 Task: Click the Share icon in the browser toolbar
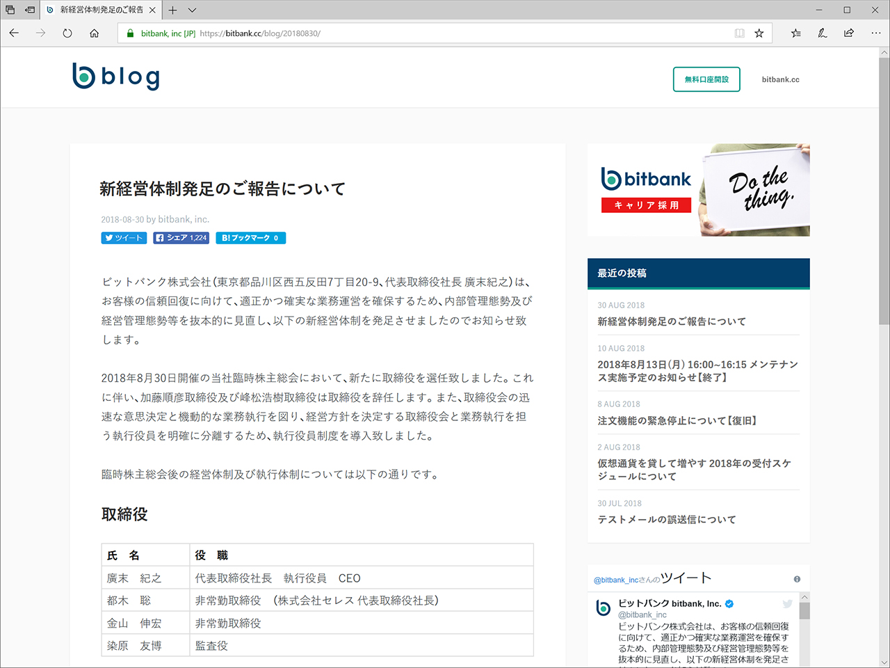(x=848, y=33)
